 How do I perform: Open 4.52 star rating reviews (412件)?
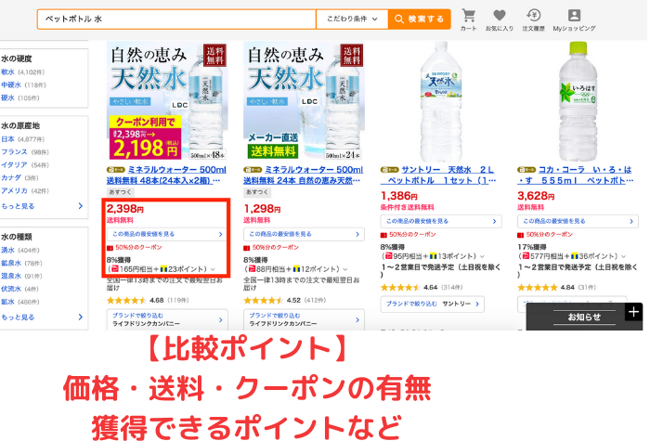click(x=285, y=300)
